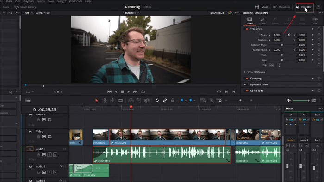This screenshot has width=324, height=182.
Task: Adjust the Rotation Angle slider
Action: coord(281,45)
